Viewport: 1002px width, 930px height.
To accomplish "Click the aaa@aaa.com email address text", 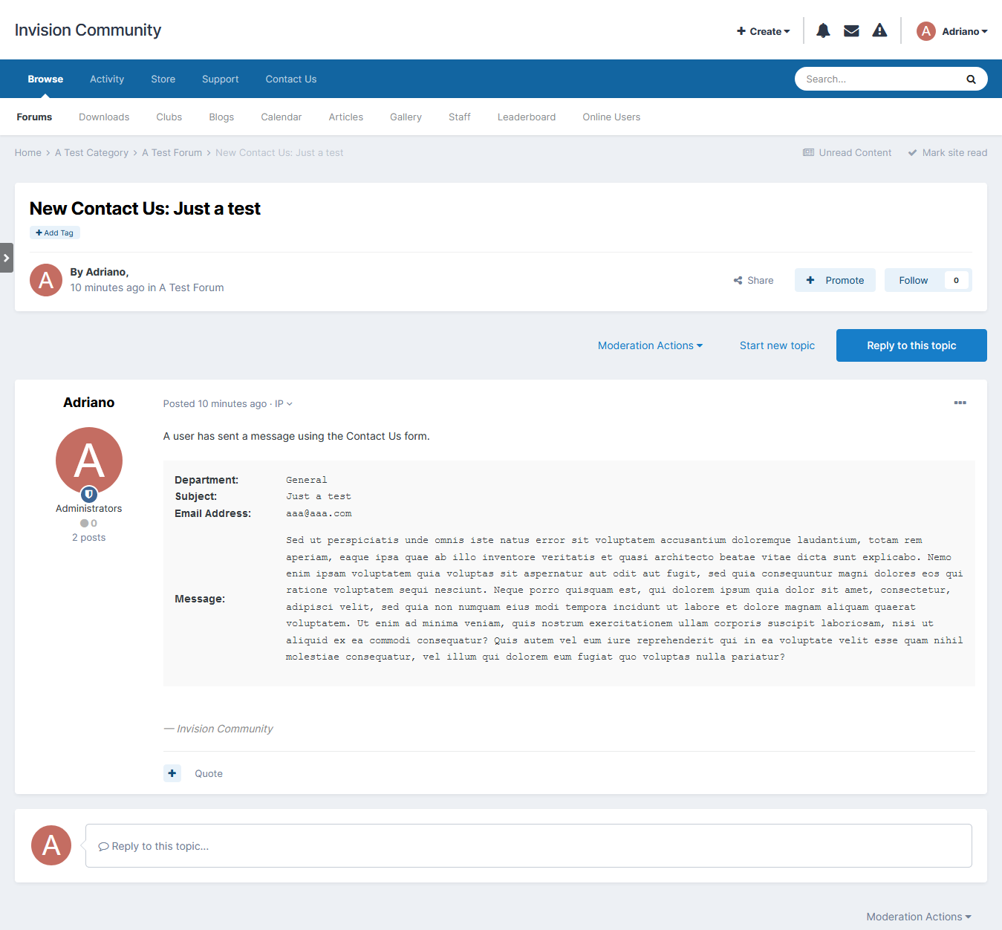I will coord(319,513).
